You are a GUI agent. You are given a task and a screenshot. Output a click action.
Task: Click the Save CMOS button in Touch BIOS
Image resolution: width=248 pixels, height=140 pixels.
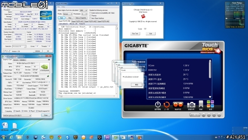(195, 115)
